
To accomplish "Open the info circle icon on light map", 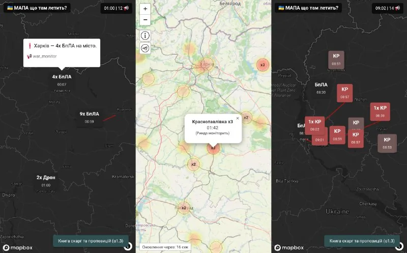I will [145, 35].
